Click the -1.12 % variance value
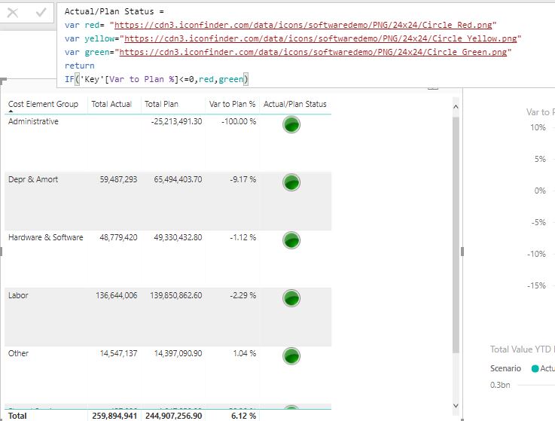555x421 pixels. click(x=242, y=237)
